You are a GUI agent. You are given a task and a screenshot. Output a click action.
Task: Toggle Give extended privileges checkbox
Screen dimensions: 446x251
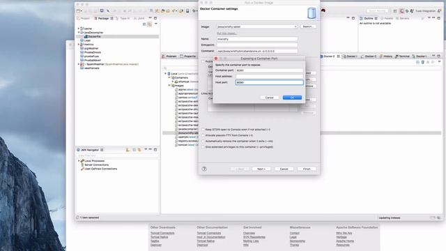pyautogui.click(x=203, y=147)
